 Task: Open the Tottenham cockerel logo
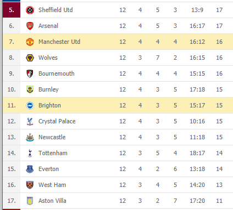pos(30,153)
